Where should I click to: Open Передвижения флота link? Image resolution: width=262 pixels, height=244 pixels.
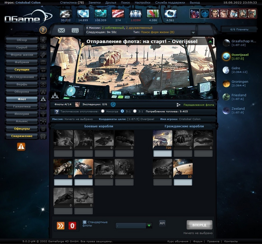point(199,105)
